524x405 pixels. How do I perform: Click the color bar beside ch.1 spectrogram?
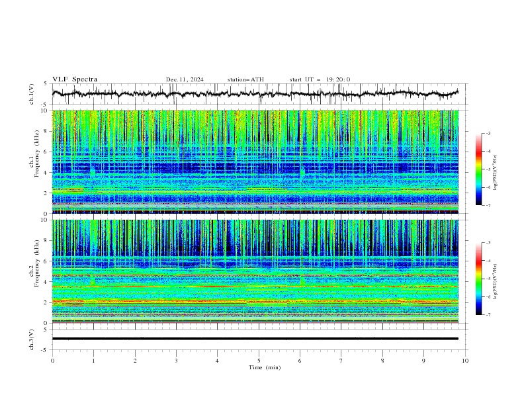coord(478,169)
